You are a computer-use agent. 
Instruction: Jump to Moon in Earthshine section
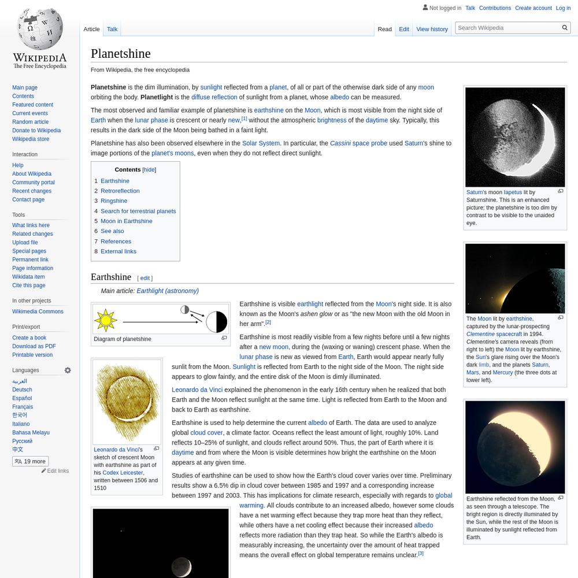click(x=127, y=221)
